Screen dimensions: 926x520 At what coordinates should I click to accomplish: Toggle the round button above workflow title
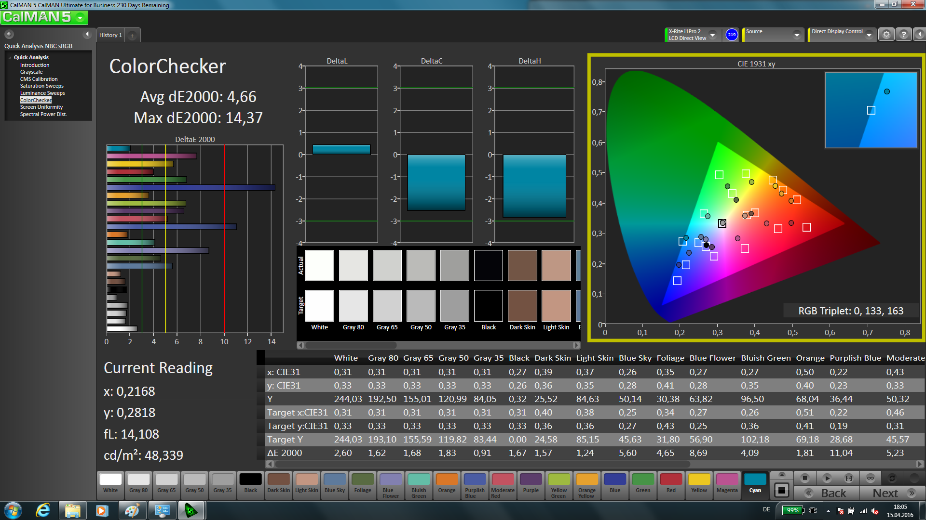[9, 34]
